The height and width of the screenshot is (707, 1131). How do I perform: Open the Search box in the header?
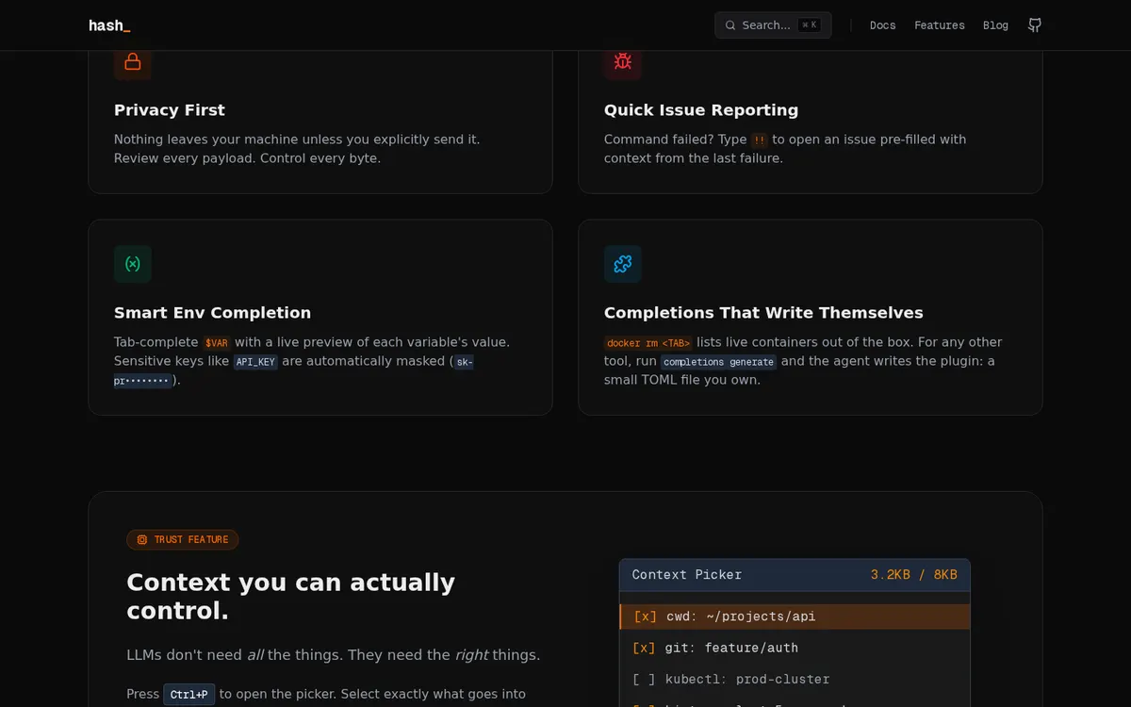click(x=773, y=25)
